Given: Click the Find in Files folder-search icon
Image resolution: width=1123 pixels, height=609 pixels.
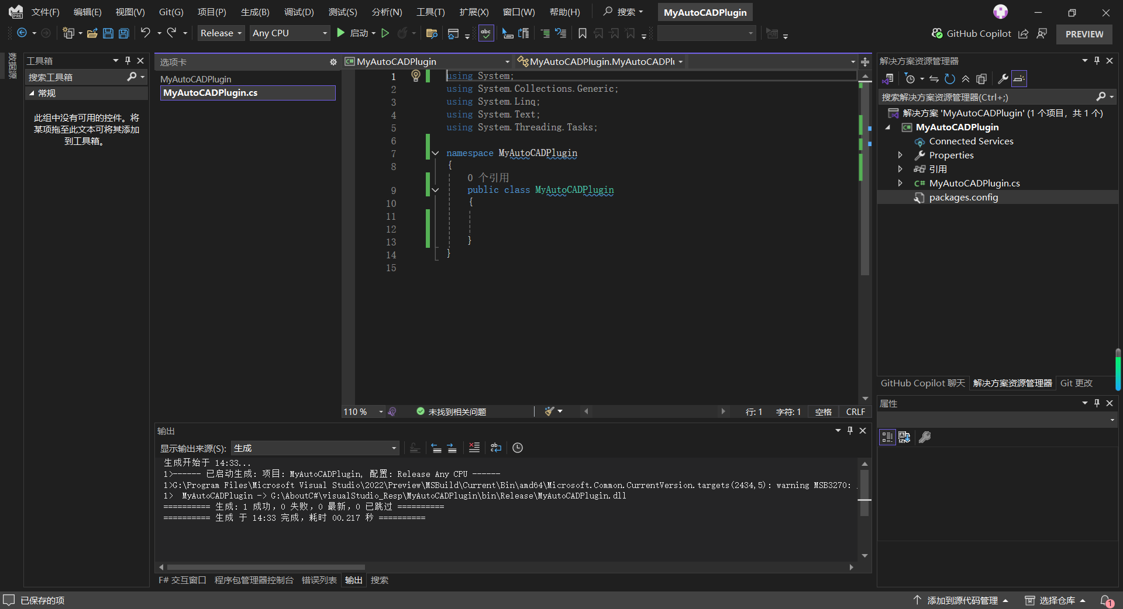Looking at the screenshot, I should point(432,33).
